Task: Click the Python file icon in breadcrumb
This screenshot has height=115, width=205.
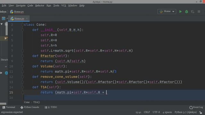Action: pos(12,11)
